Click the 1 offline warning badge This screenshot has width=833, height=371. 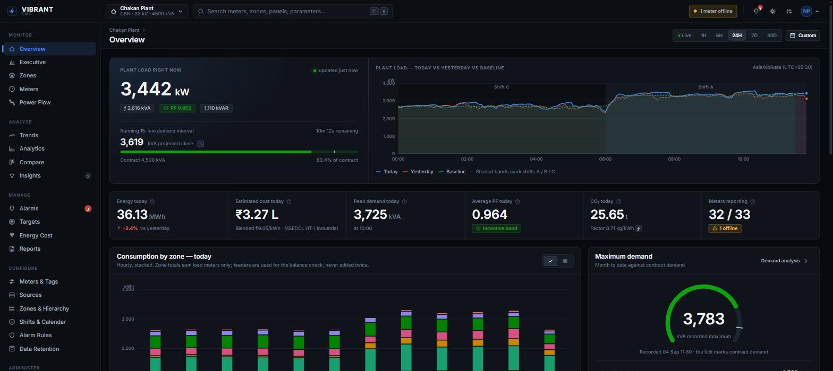[725, 228]
